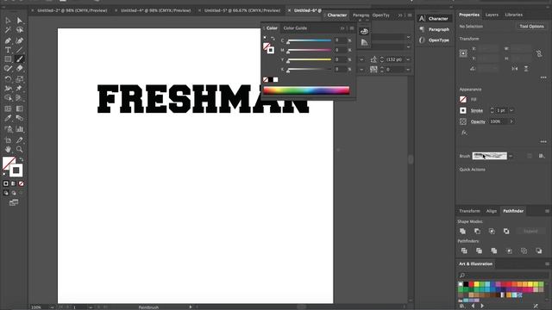The height and width of the screenshot is (310, 552).
Task: Open the Libraries tab
Action: [x=514, y=15]
